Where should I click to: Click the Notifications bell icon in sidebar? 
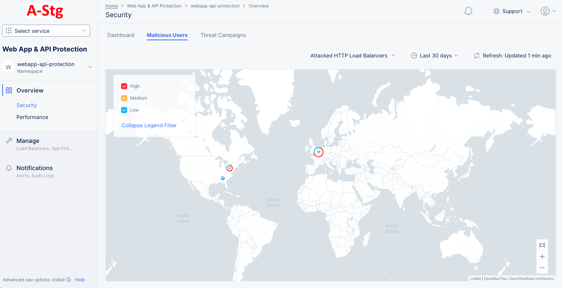[x=8, y=168]
